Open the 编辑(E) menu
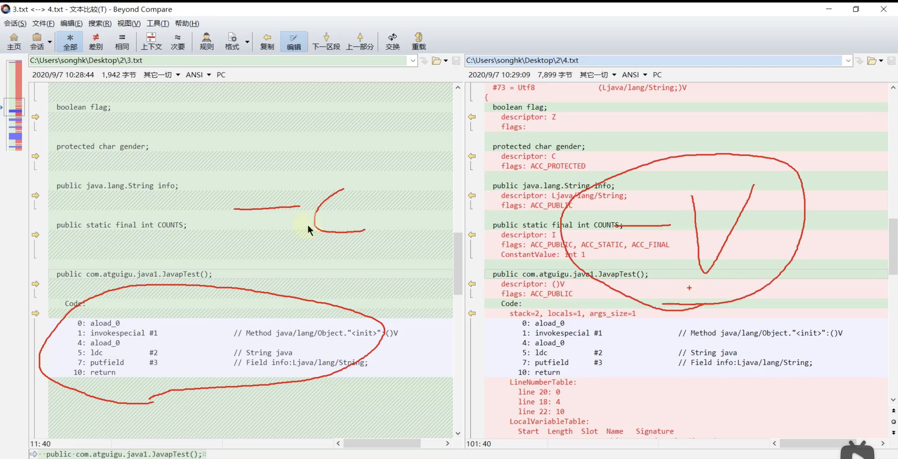Image resolution: width=898 pixels, height=459 pixels. [x=71, y=23]
